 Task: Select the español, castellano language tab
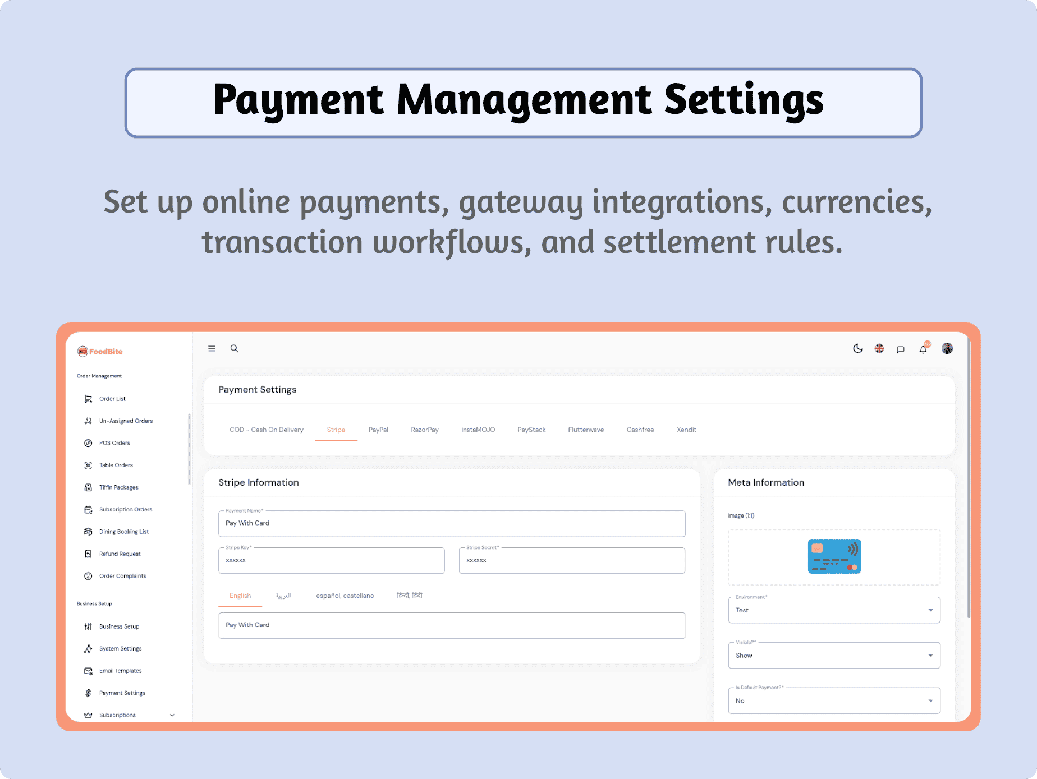[x=345, y=596]
